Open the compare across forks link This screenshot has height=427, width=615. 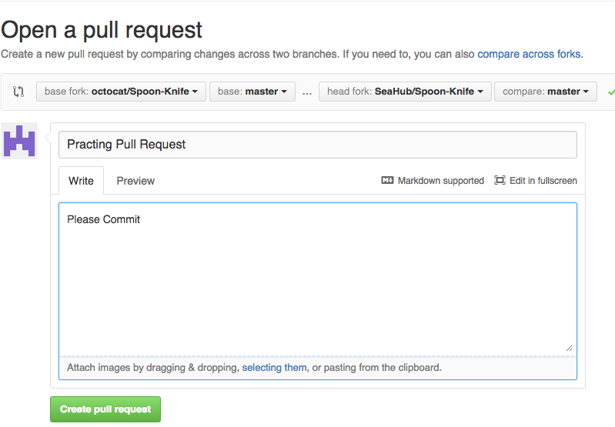[x=529, y=54]
